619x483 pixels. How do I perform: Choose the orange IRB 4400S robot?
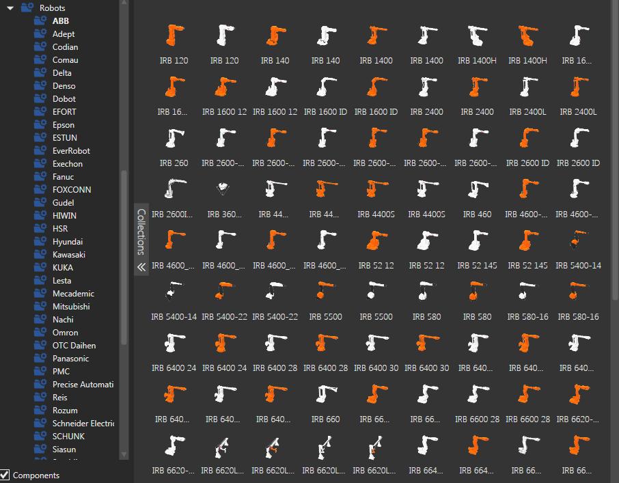pos(376,189)
